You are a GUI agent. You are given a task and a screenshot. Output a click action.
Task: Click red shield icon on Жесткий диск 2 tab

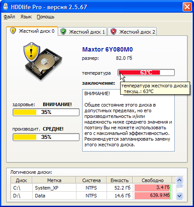pyautogui.click(x=113, y=31)
